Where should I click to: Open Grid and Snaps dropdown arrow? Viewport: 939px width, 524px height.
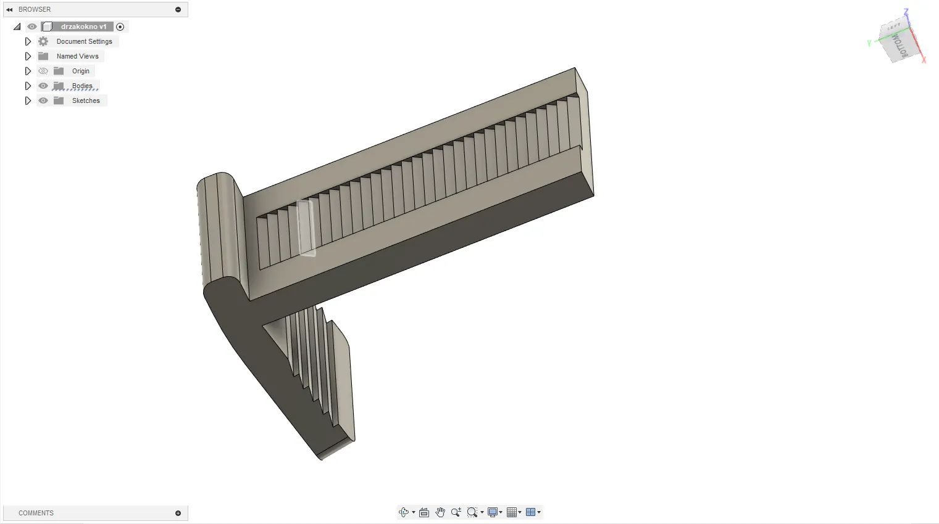click(520, 512)
